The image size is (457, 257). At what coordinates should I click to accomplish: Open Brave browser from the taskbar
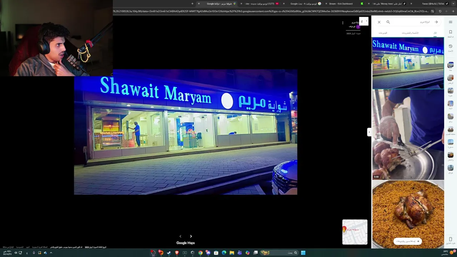[x=177, y=253]
